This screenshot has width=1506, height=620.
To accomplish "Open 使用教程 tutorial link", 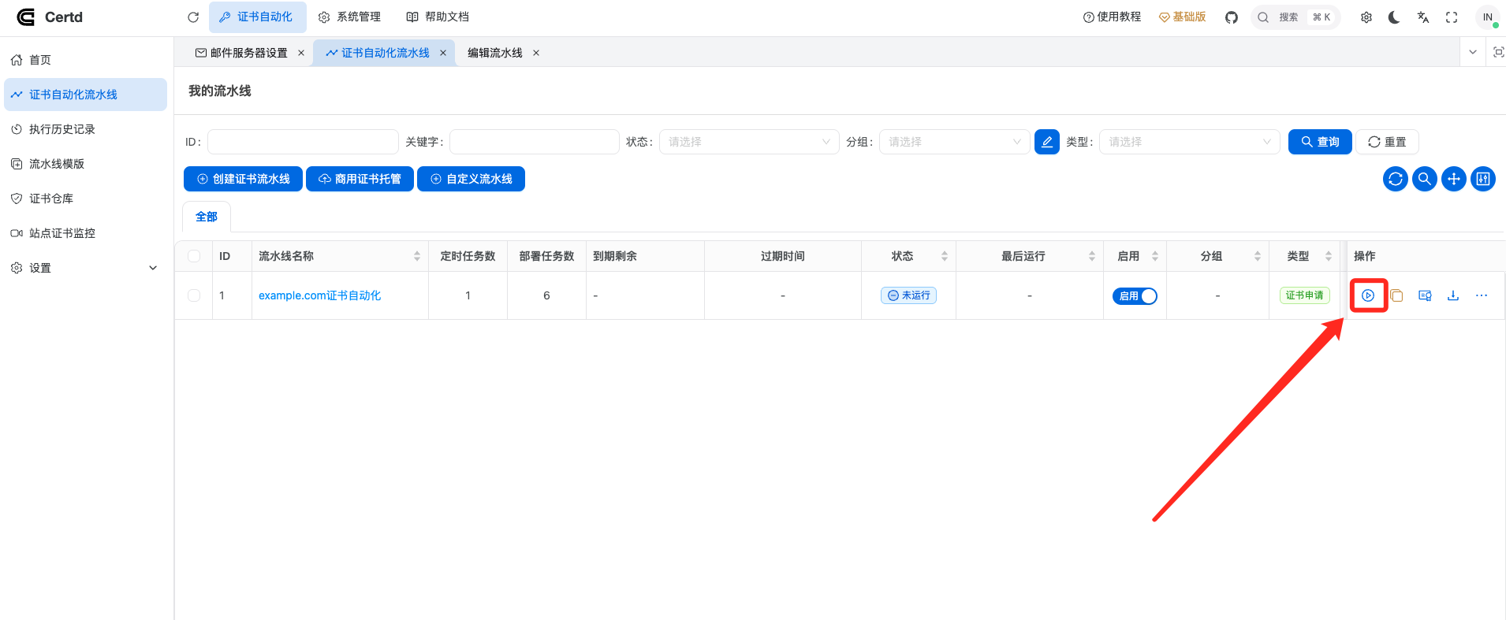I will click(1113, 17).
